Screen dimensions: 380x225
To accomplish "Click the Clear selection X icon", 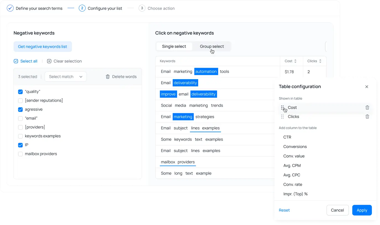I will coord(49,61).
